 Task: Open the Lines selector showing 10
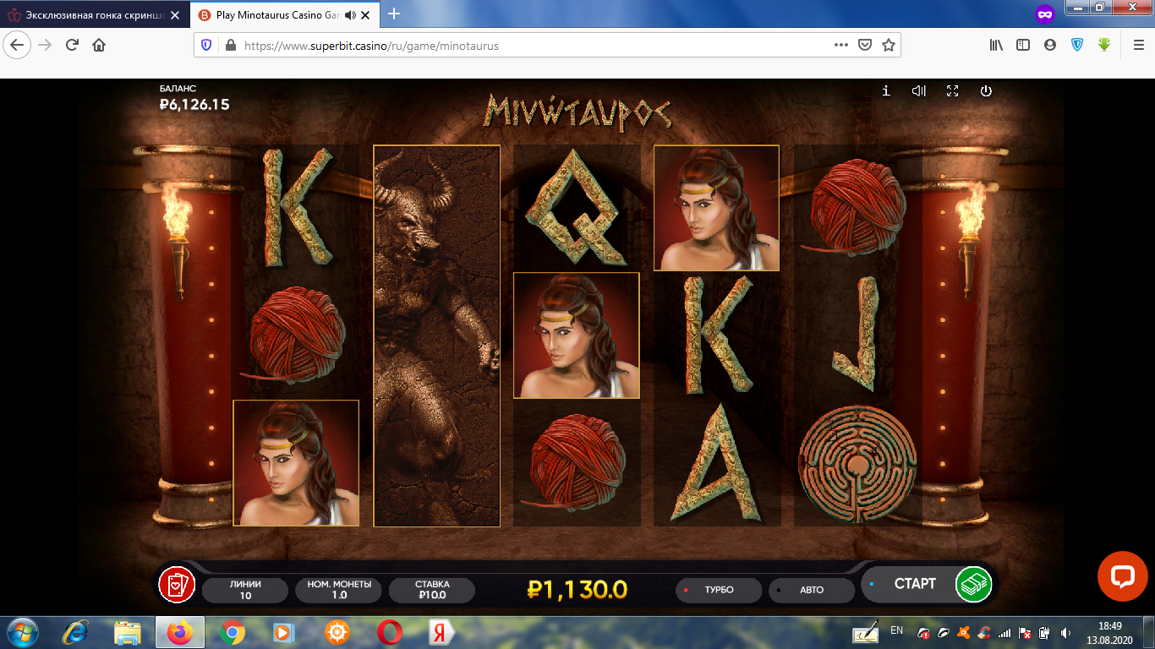245,590
